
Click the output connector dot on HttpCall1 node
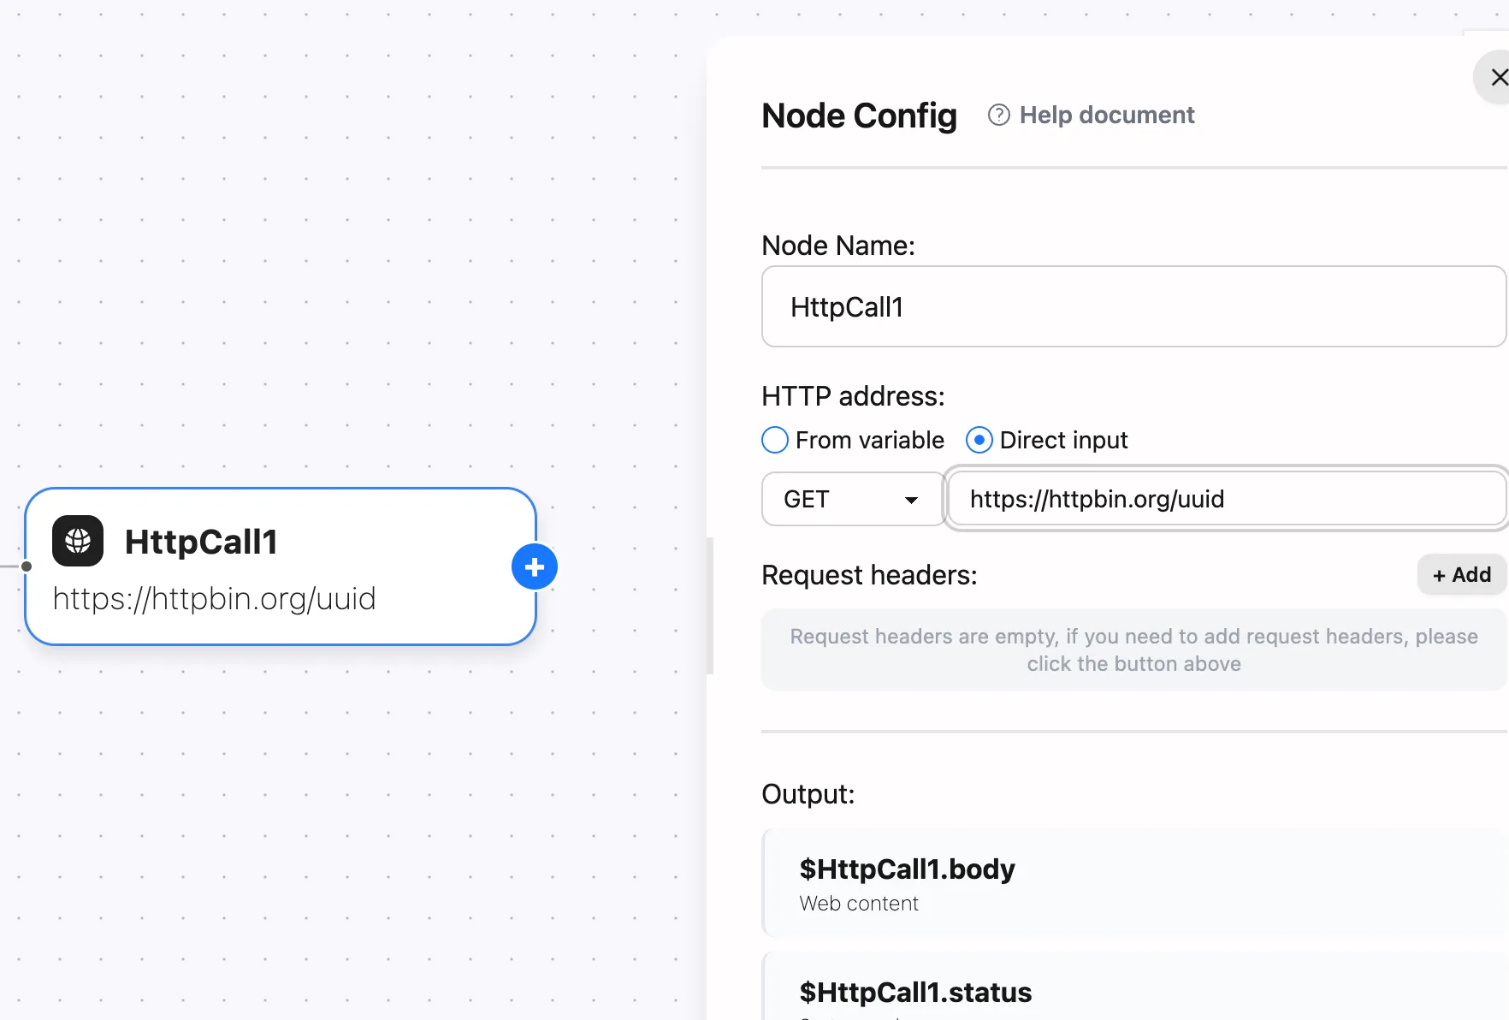[x=534, y=566]
